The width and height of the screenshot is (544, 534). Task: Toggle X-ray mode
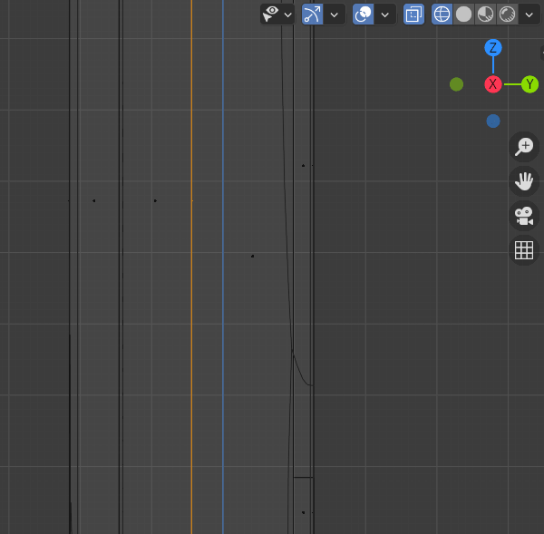tap(413, 15)
